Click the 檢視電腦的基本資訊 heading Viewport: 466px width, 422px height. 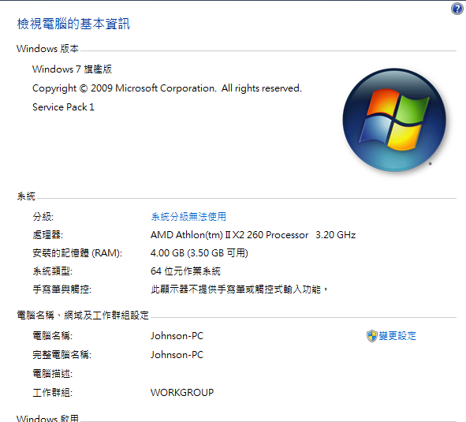pyautogui.click(x=73, y=24)
